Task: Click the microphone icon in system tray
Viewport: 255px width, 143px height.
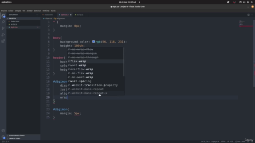Action: (248, 2)
